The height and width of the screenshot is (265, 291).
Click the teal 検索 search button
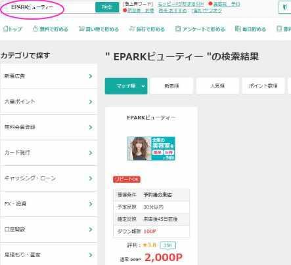[x=107, y=7]
